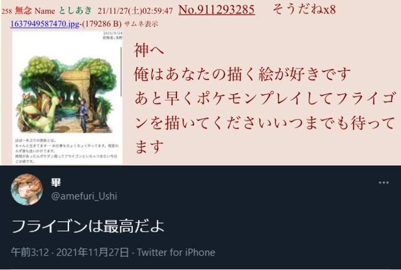Upvote with the そうだねx8 link
The width and height of the screenshot is (401, 270).
tap(304, 9)
